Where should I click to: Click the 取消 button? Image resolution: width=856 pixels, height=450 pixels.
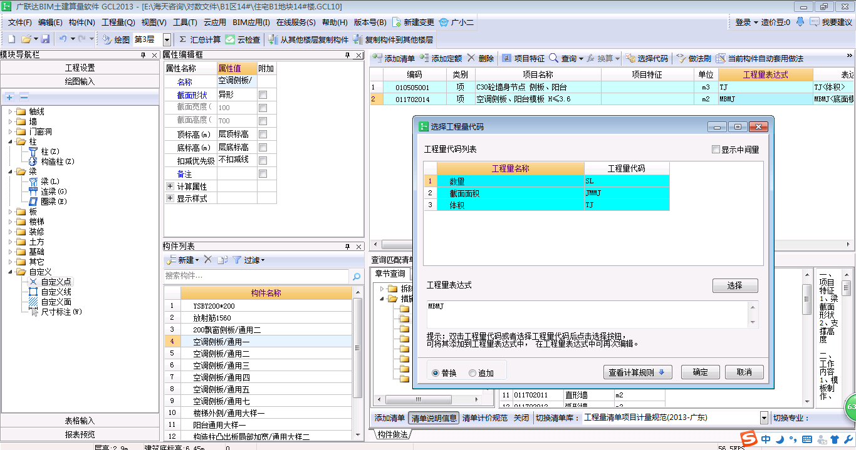coord(744,372)
